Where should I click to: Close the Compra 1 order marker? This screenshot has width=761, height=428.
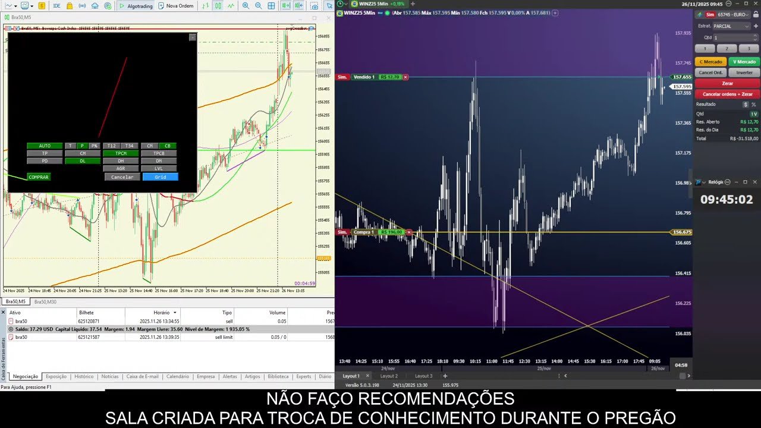click(408, 232)
